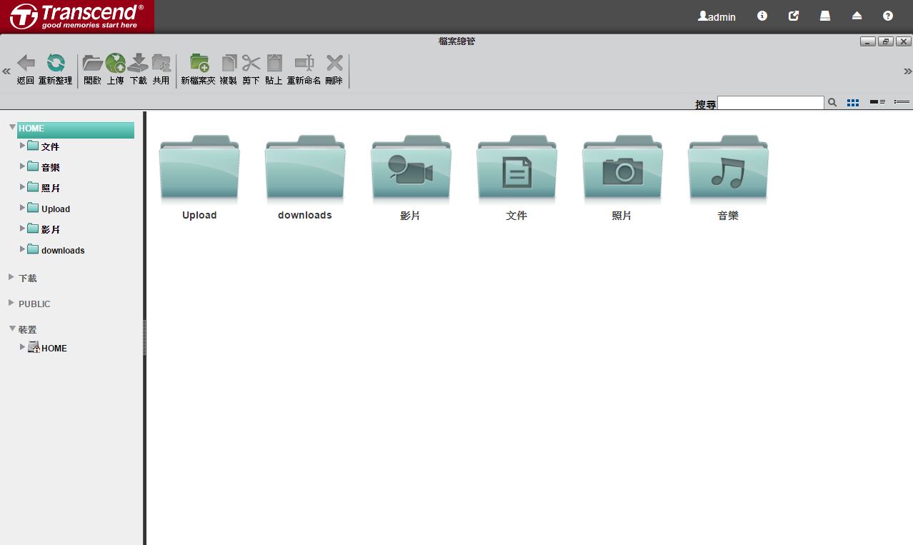Select PUBLIC in sidebar
The image size is (913, 545).
click(34, 304)
